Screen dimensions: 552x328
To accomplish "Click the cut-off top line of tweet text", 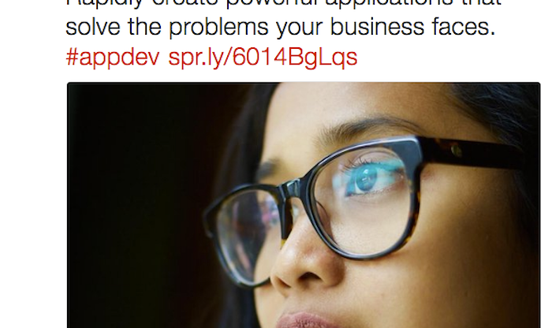I will tap(283, 3).
